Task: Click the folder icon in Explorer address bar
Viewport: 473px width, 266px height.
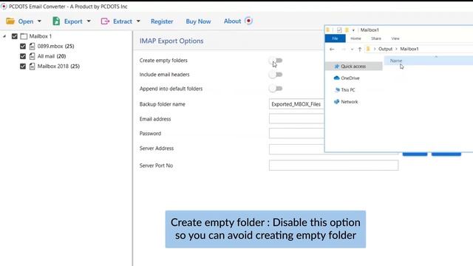Action: tap(368, 49)
